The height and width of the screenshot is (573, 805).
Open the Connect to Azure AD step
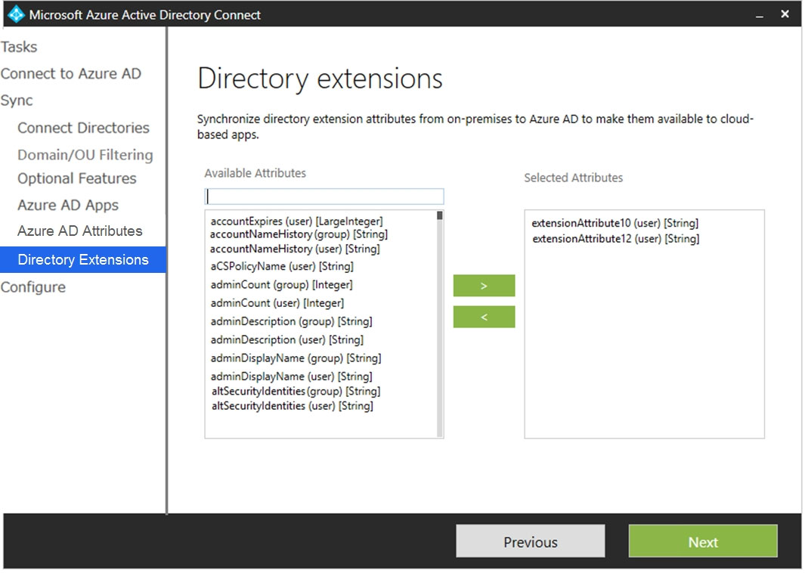point(71,73)
